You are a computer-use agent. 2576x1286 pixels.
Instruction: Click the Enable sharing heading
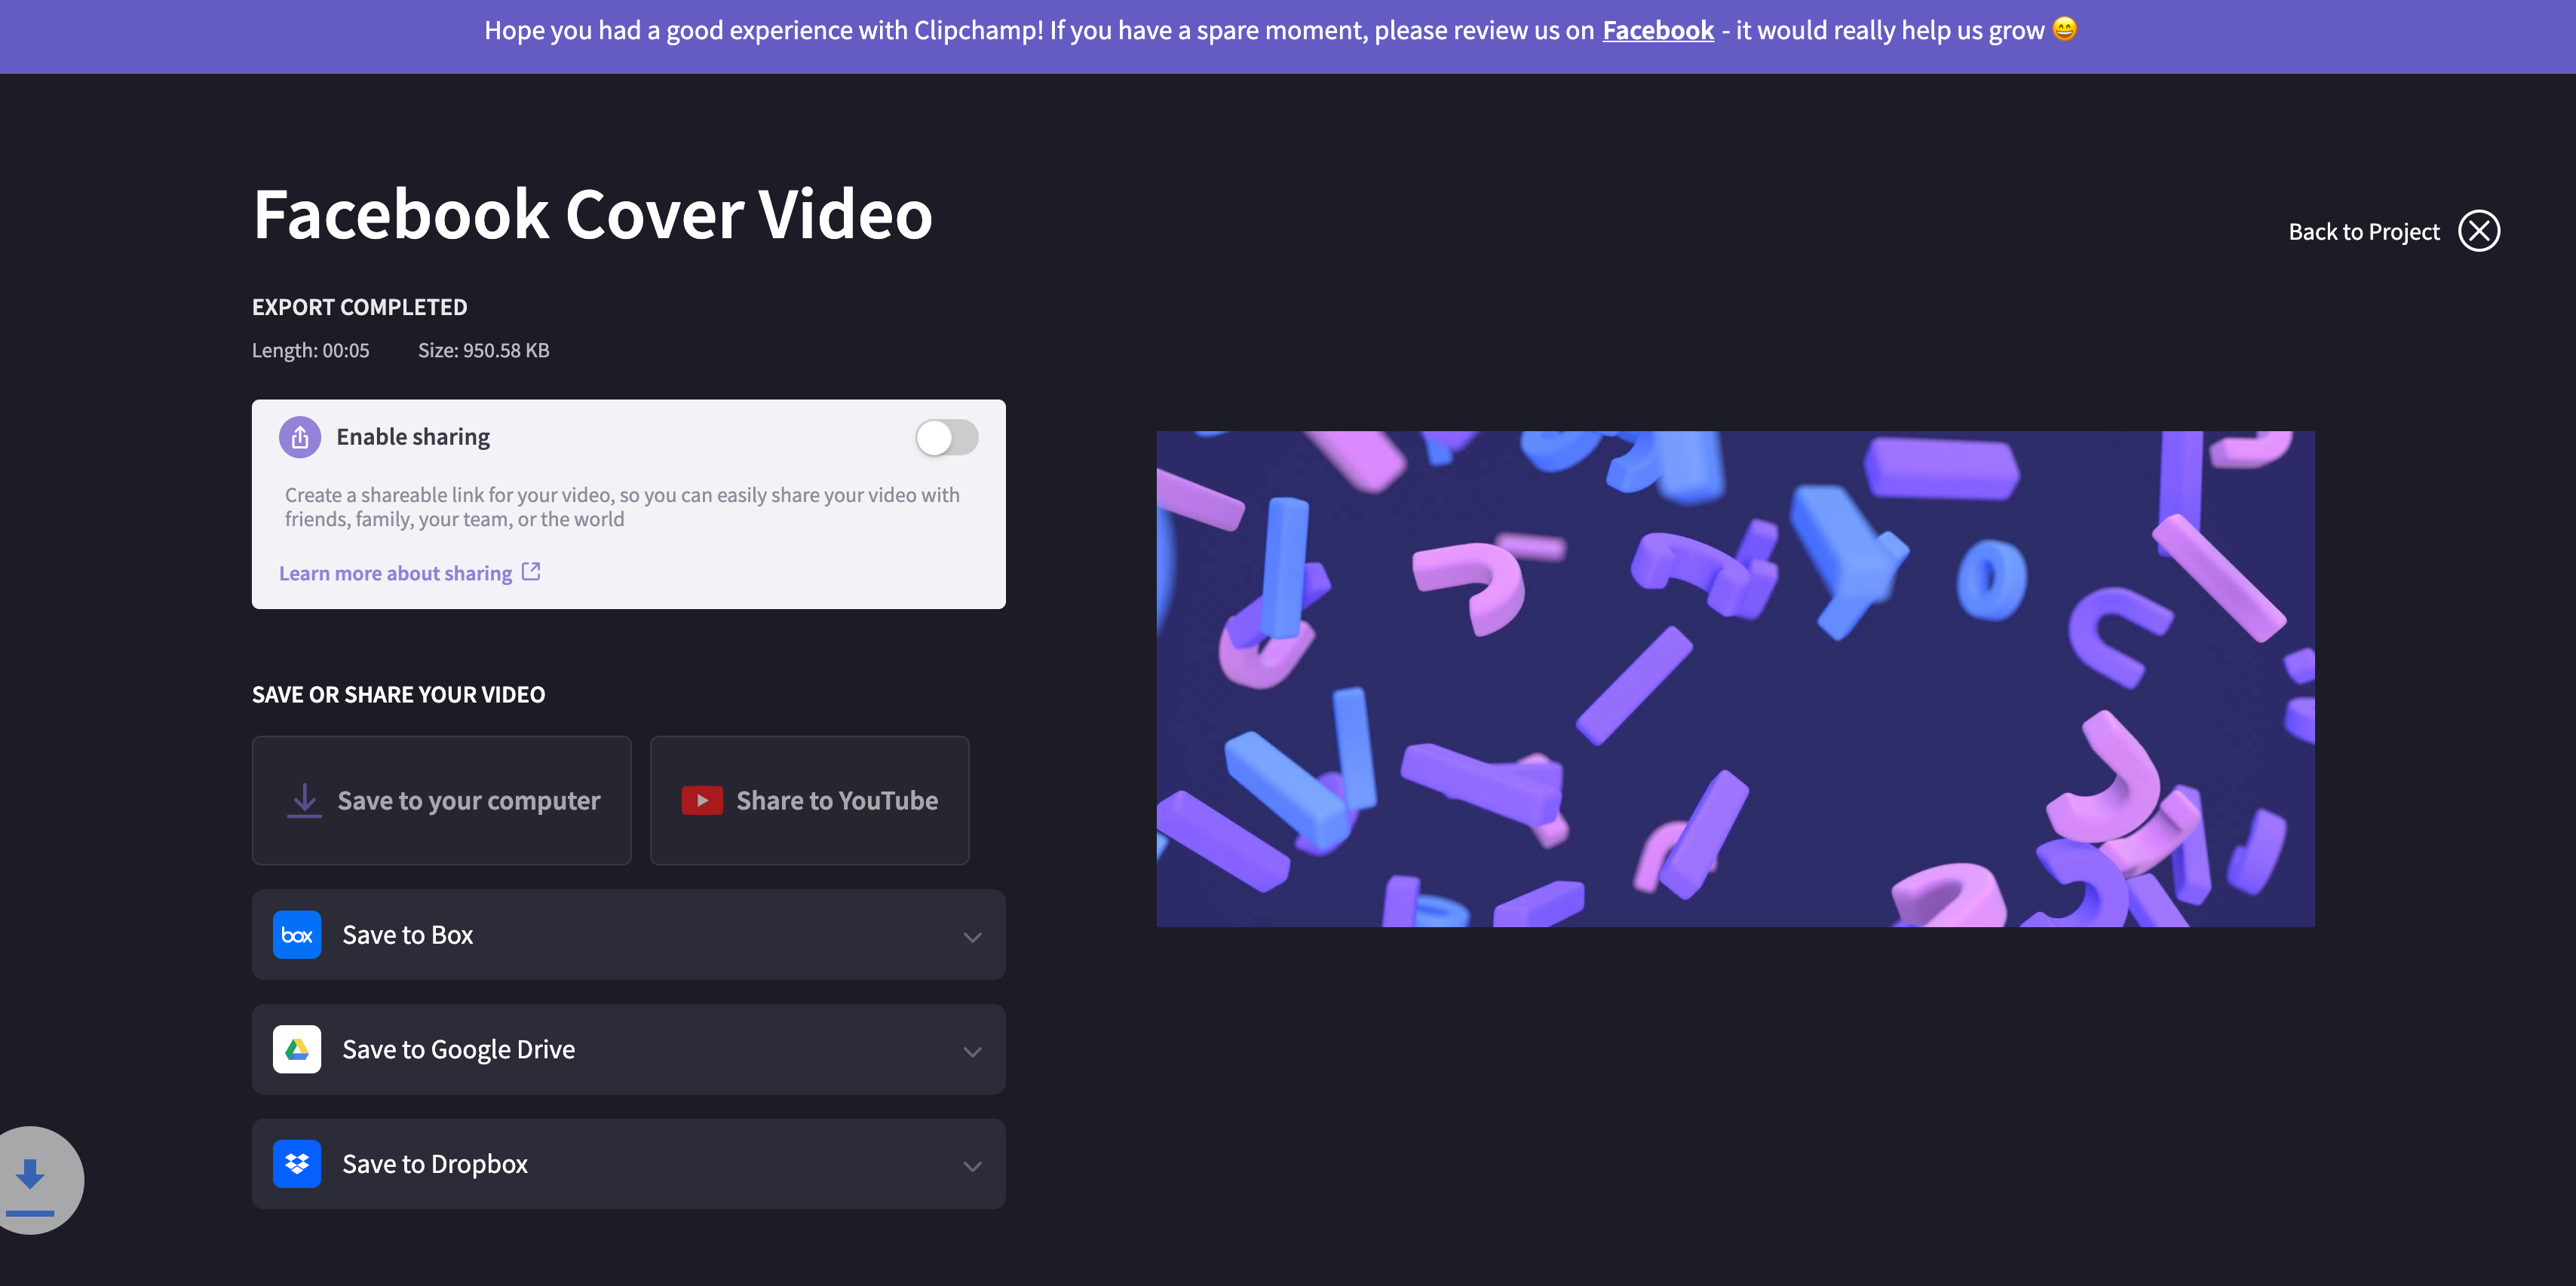coord(412,437)
